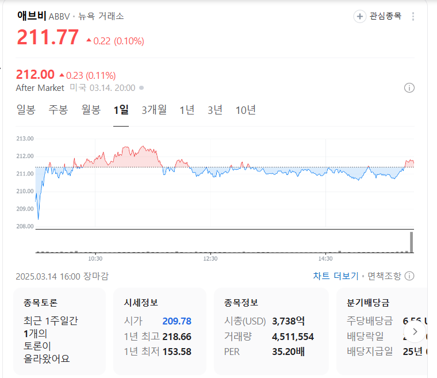437x378 pixels.
Task: Click the 10:30 time axis label
Action: (x=95, y=258)
